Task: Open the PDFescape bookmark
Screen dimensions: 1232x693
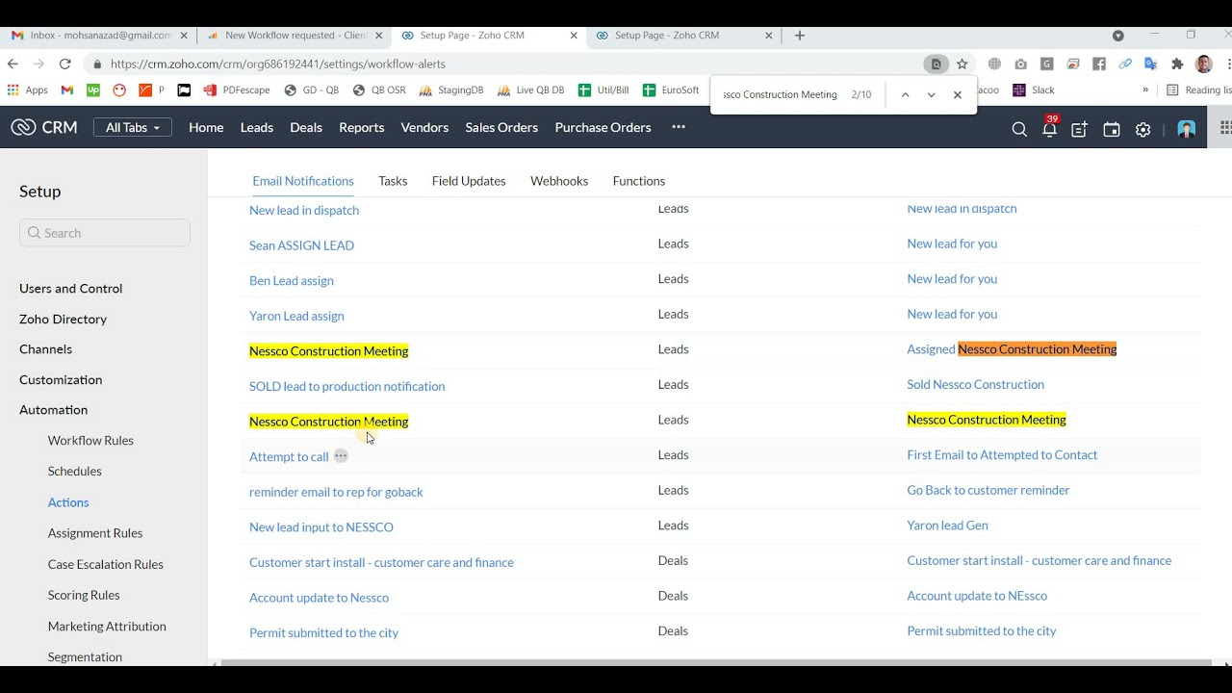Action: [236, 90]
